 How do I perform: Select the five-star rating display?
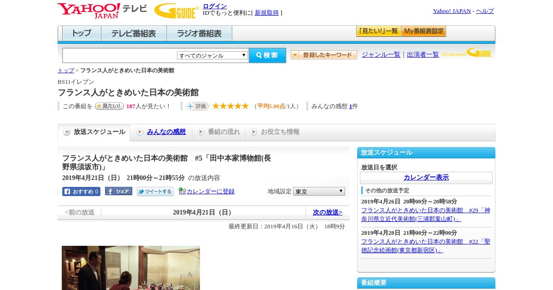pos(230,106)
